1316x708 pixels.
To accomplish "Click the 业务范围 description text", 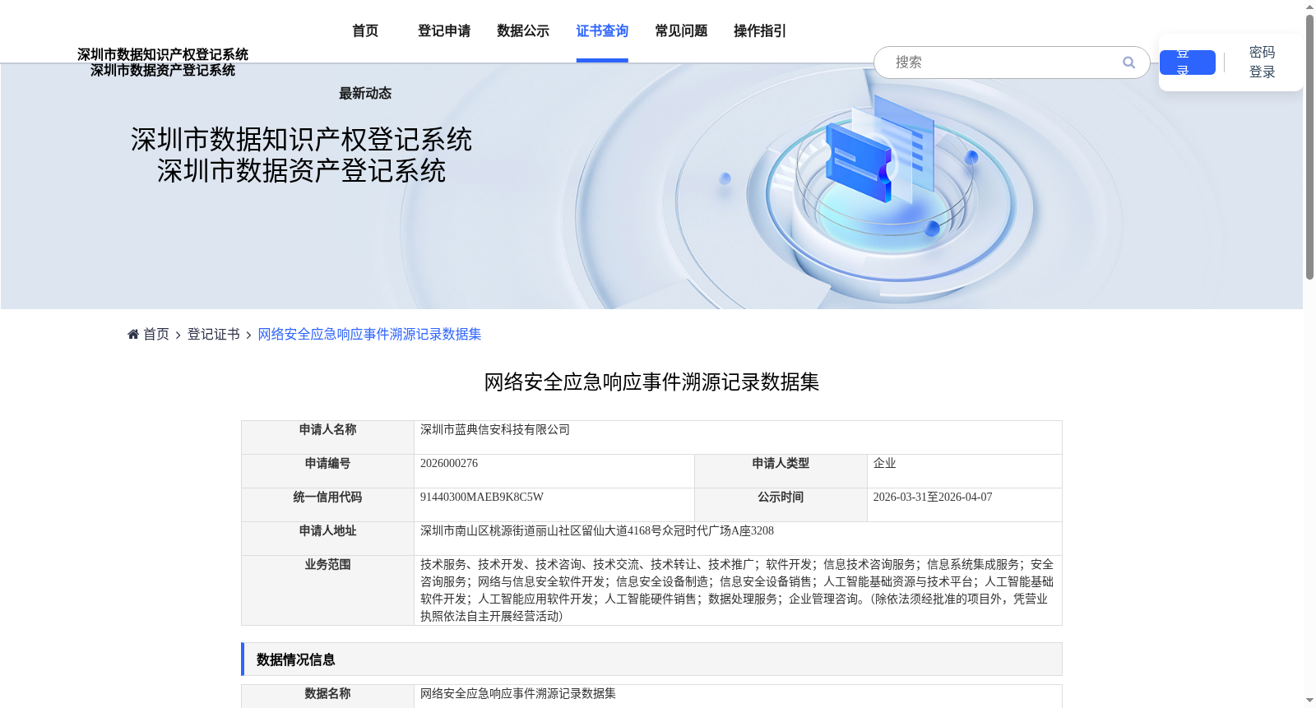I will tap(737, 590).
